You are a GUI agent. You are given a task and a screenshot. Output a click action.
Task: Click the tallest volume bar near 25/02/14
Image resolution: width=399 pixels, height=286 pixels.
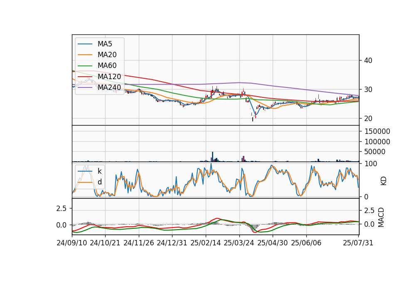click(x=212, y=157)
